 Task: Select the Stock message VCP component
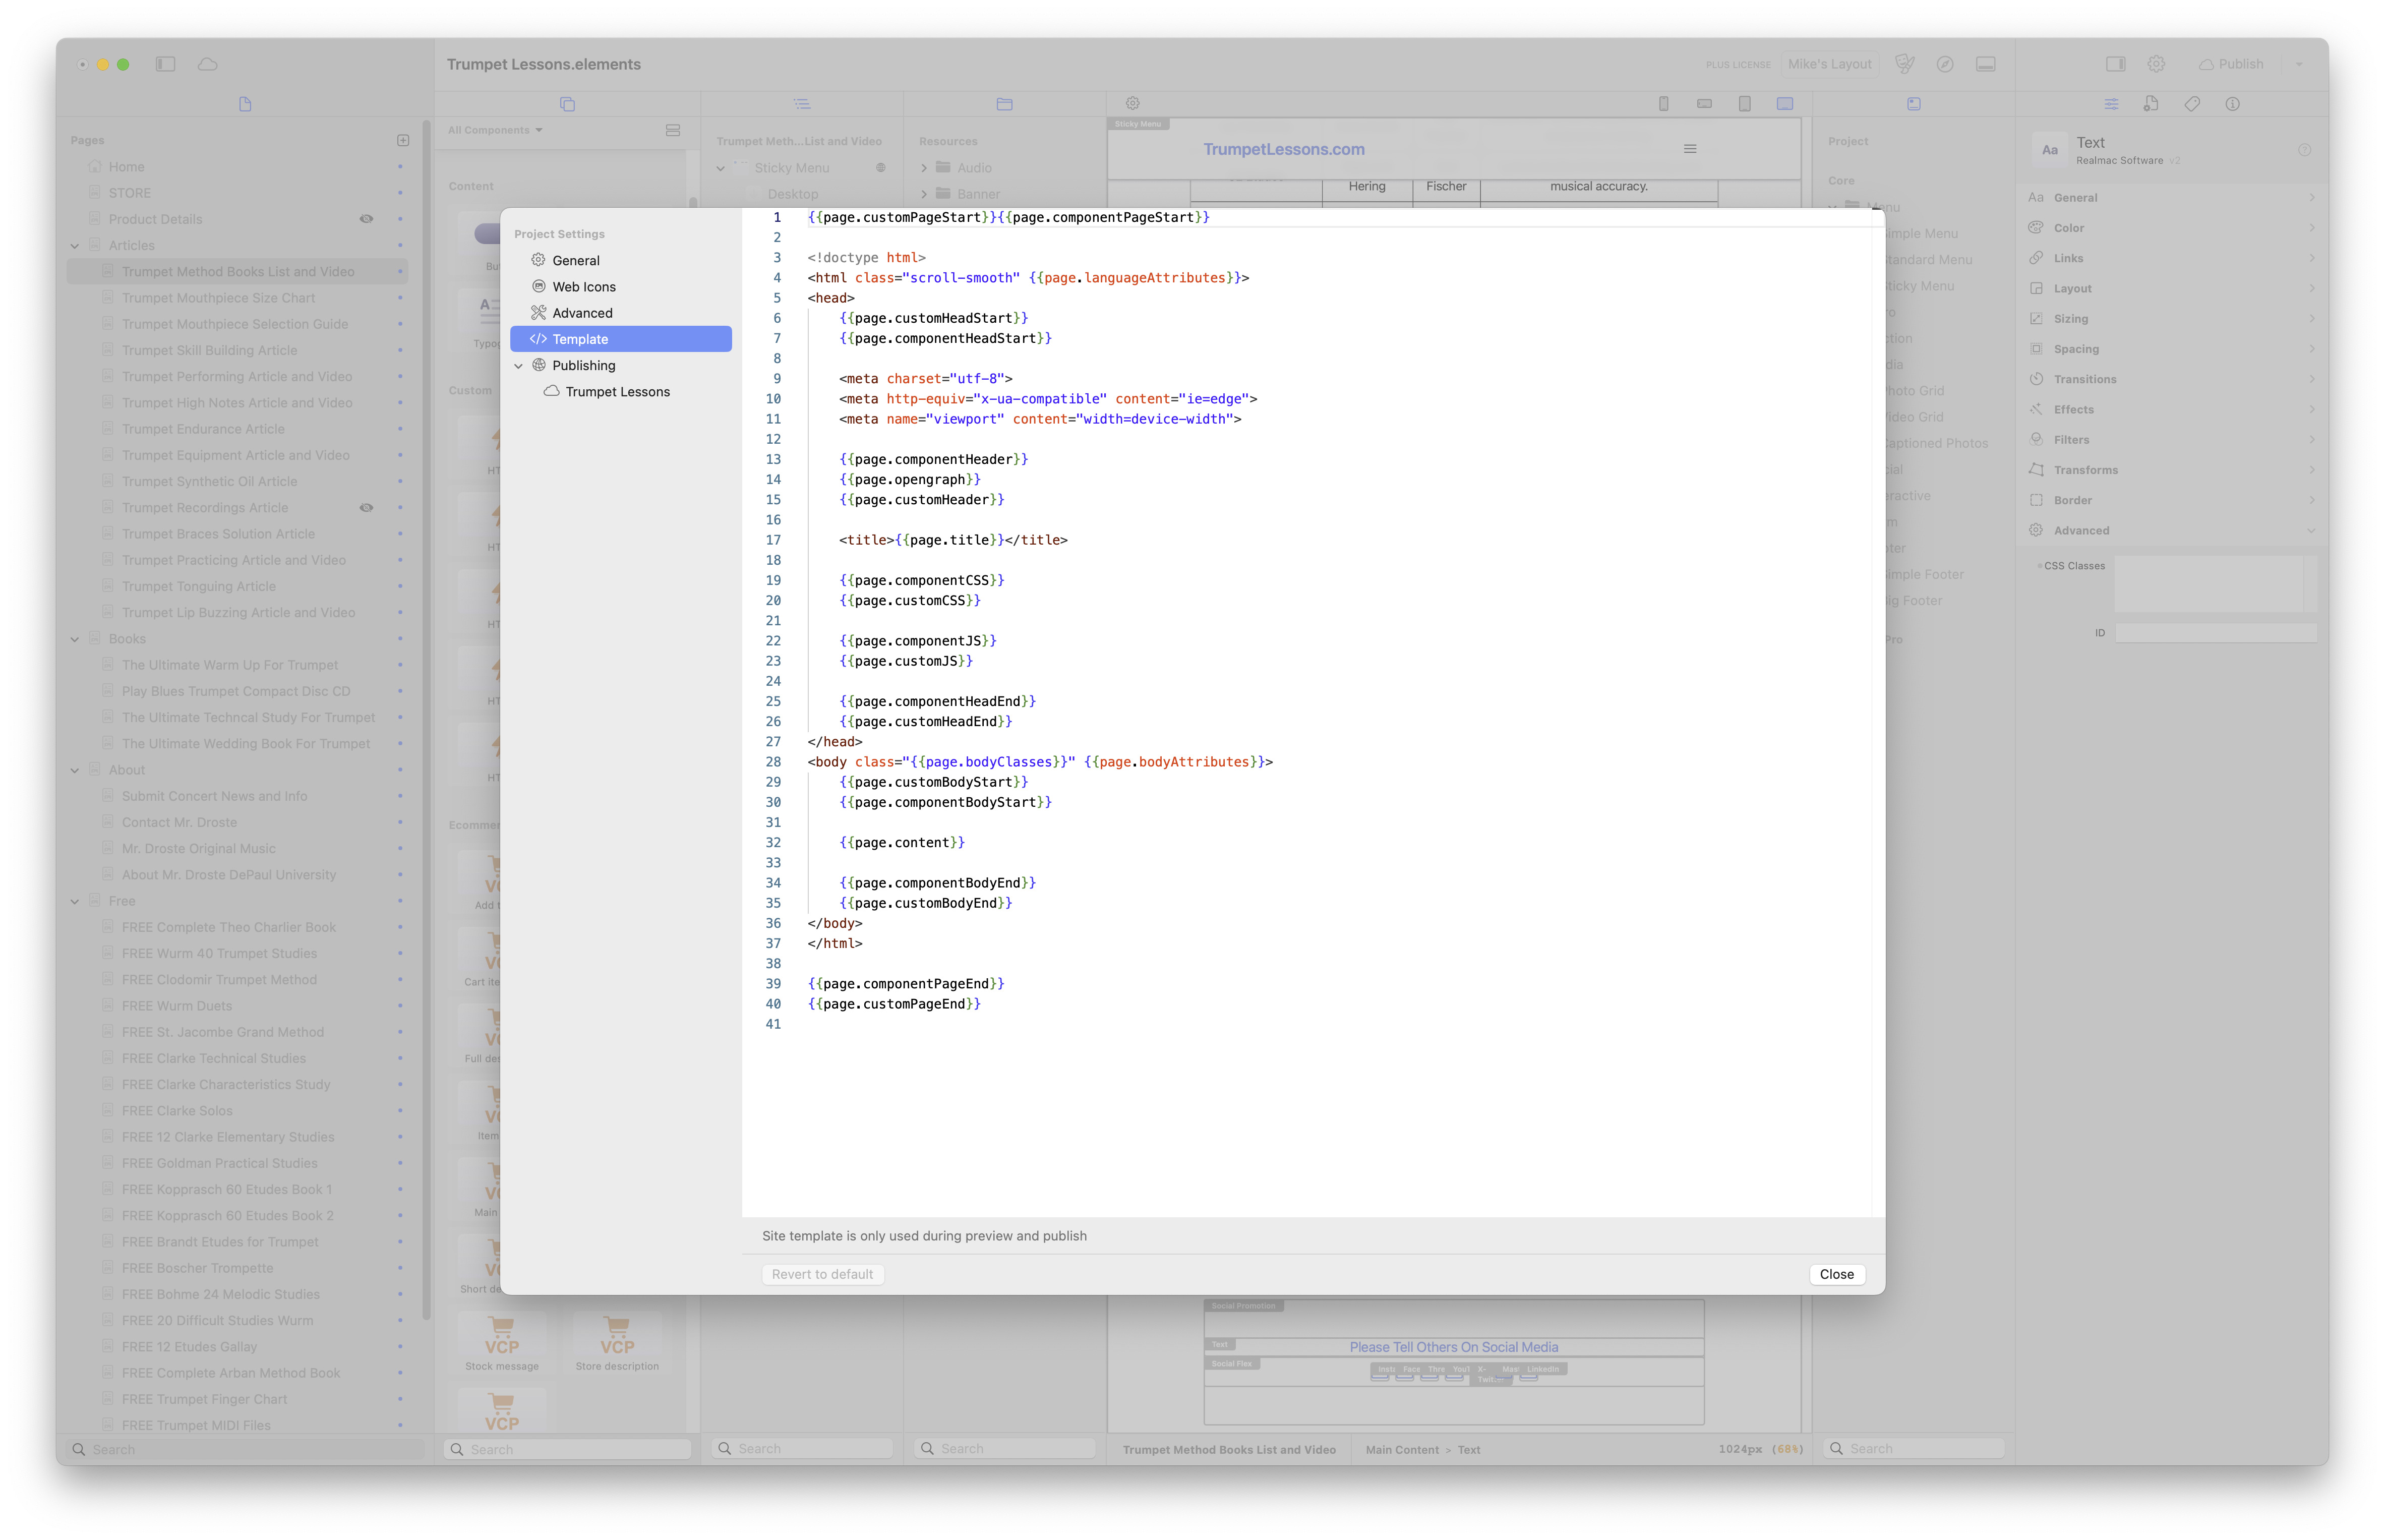click(x=501, y=1342)
